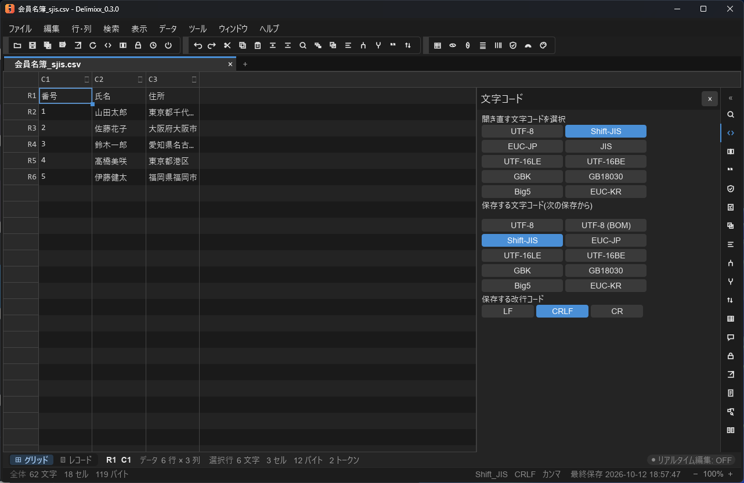The height and width of the screenshot is (483, 744).
Task: Click the clipboard paste icon in toolbar
Action: [x=258, y=45]
